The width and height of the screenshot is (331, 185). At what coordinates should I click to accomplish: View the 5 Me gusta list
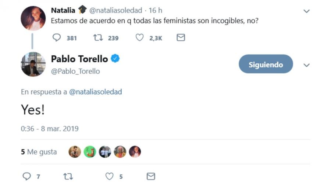(x=39, y=152)
